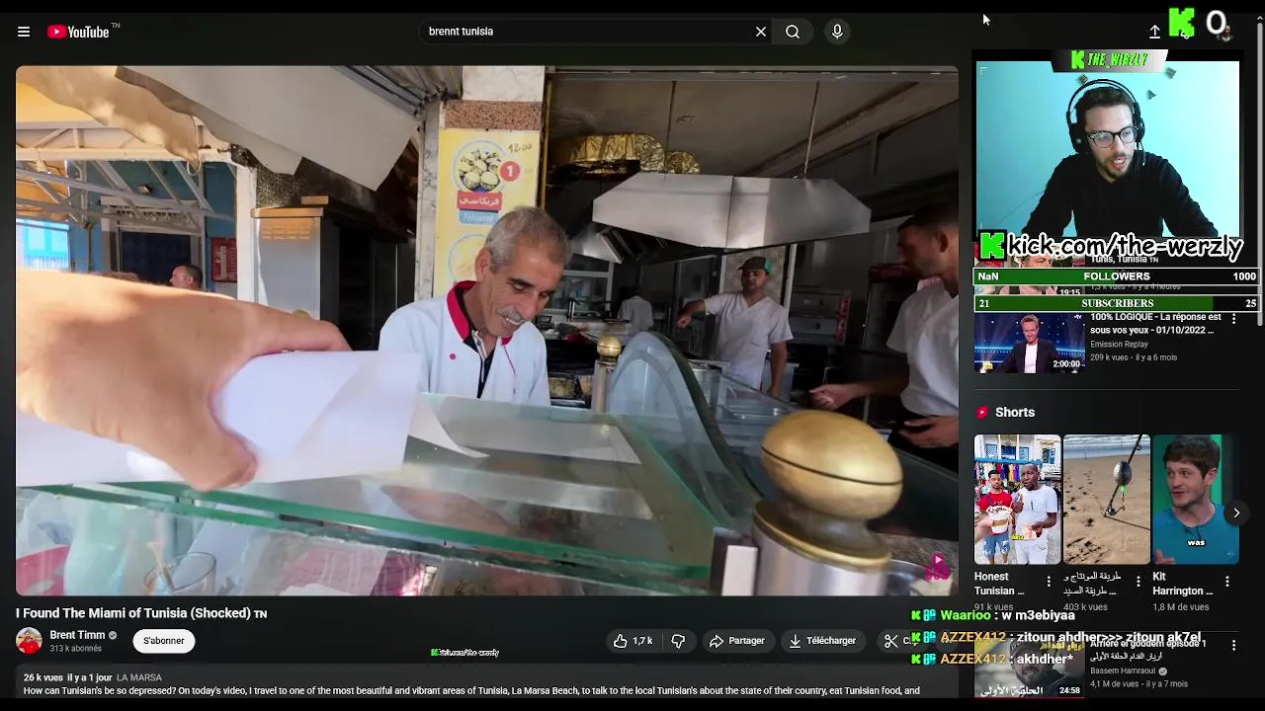
Task: Subscribe using the S'abonner button
Action: (163, 641)
